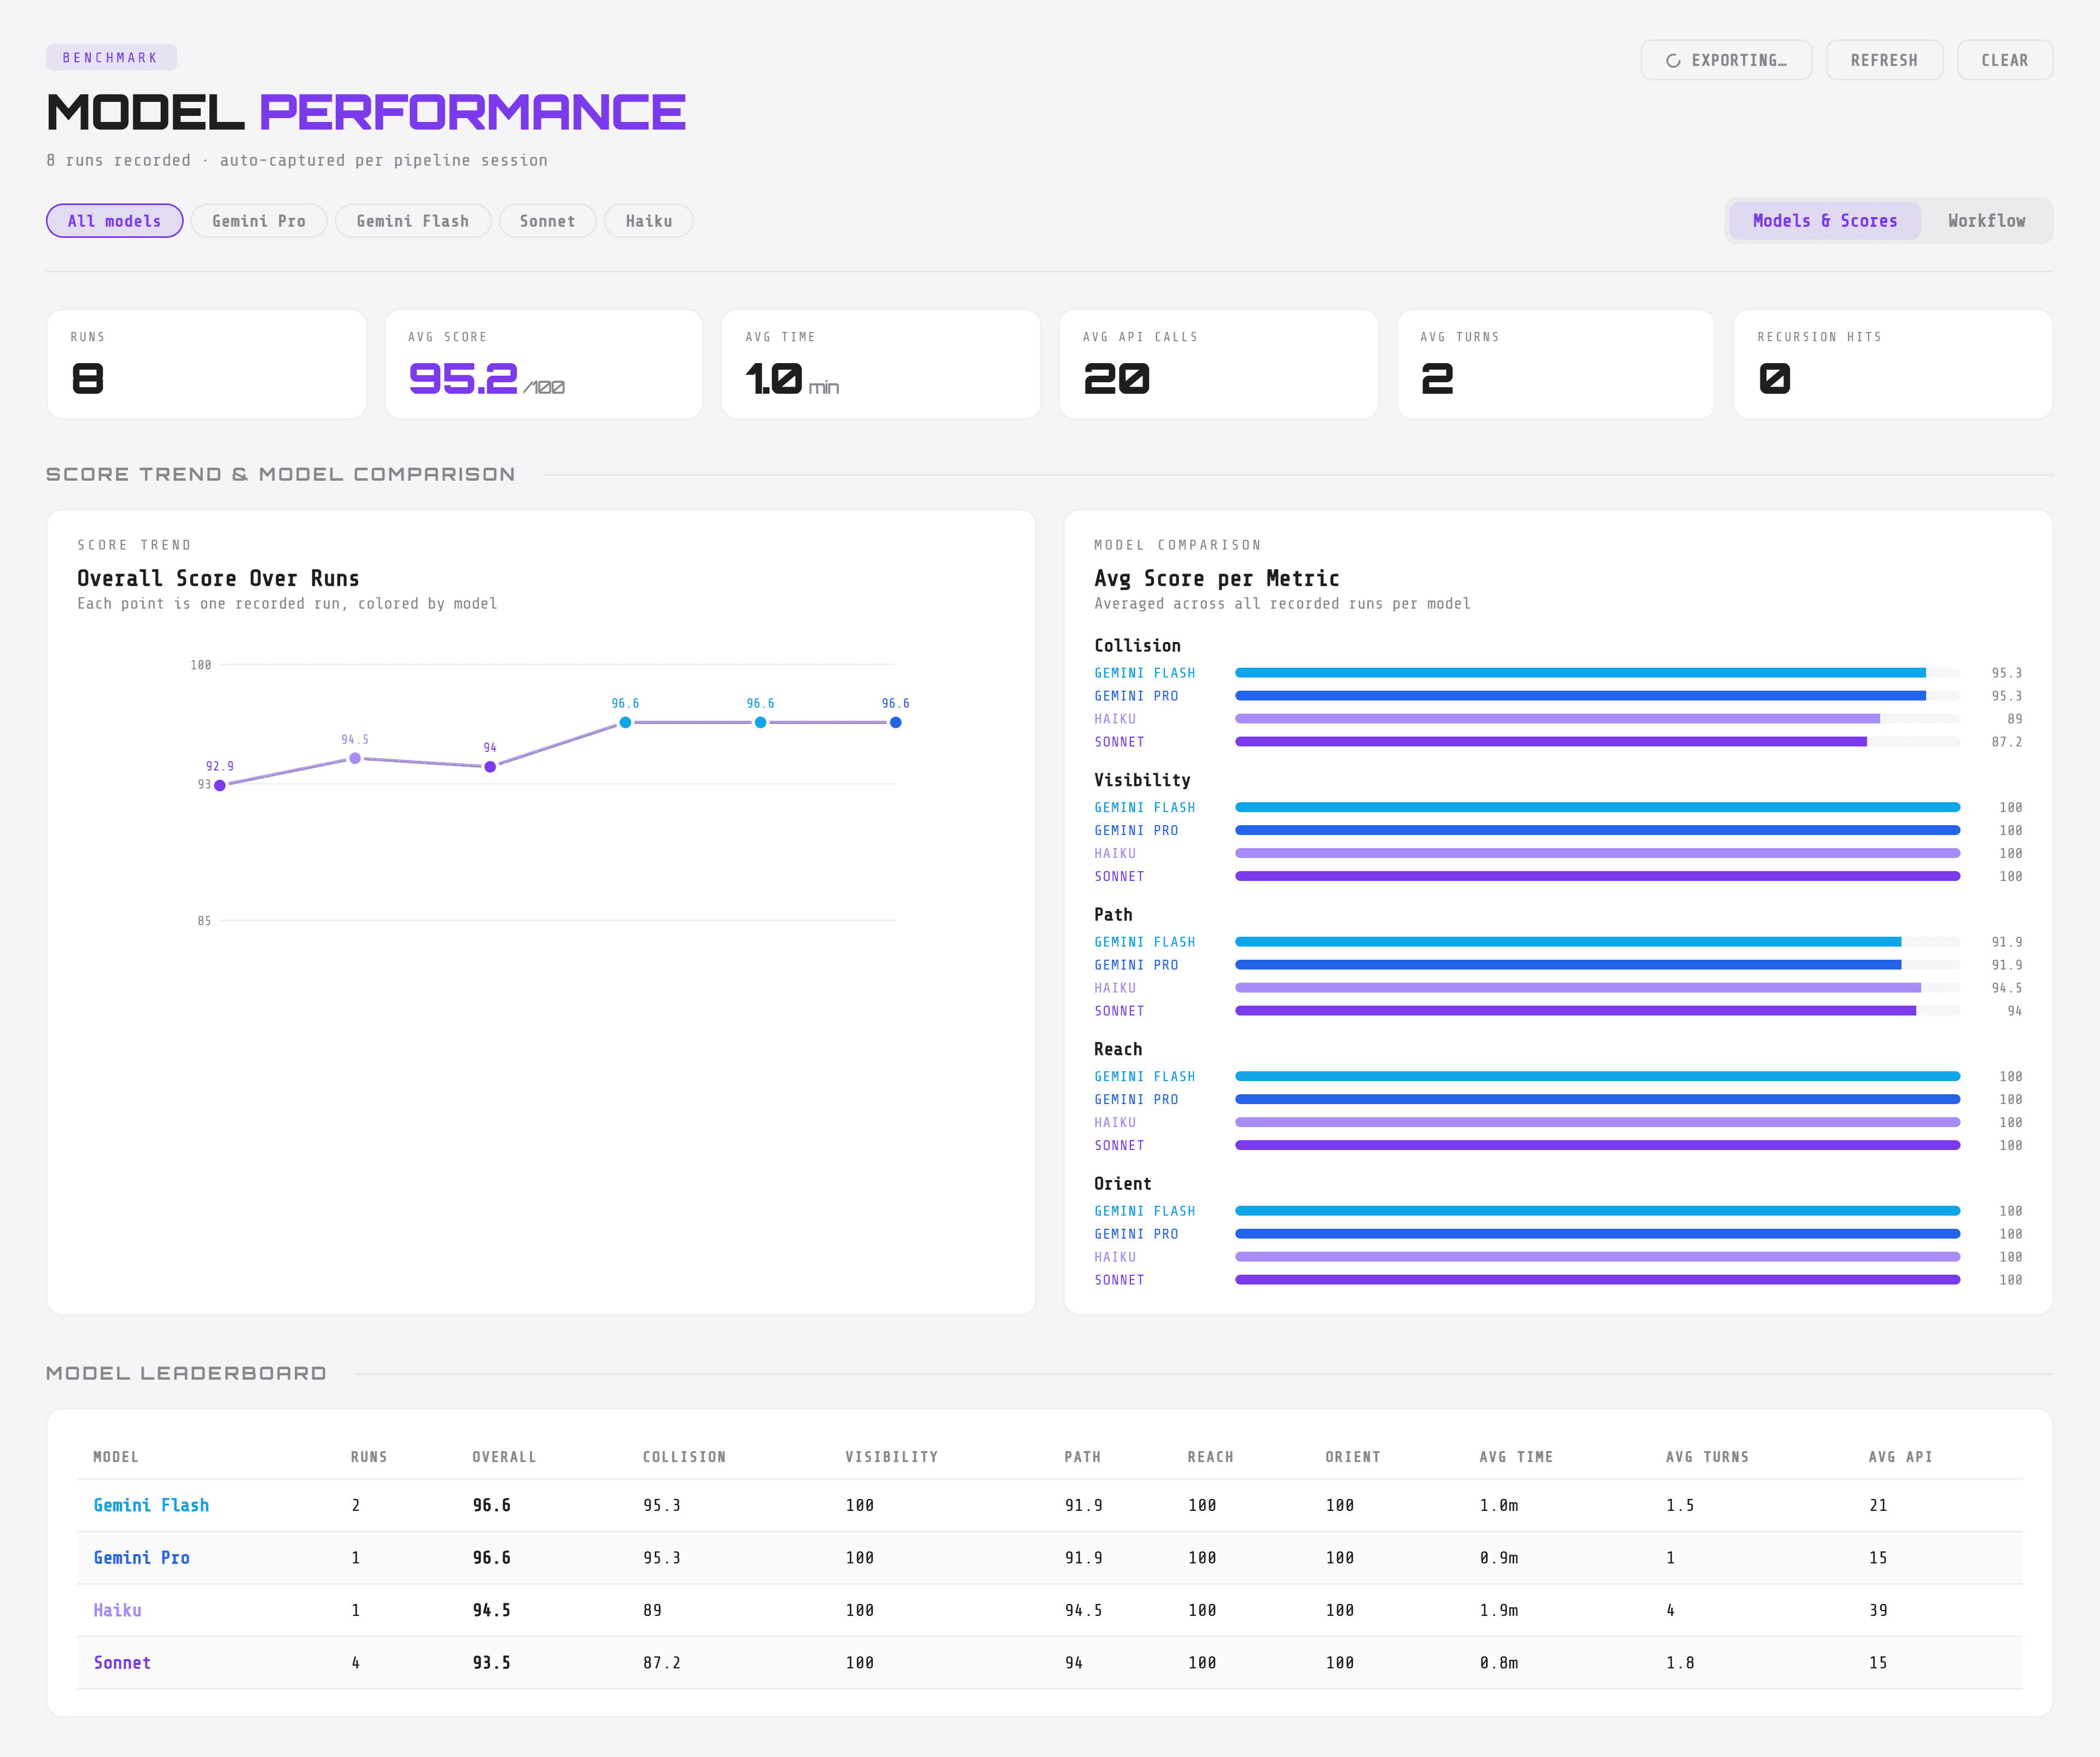The image size is (2100, 1757).
Task: Filter by Haiku model
Action: point(648,221)
